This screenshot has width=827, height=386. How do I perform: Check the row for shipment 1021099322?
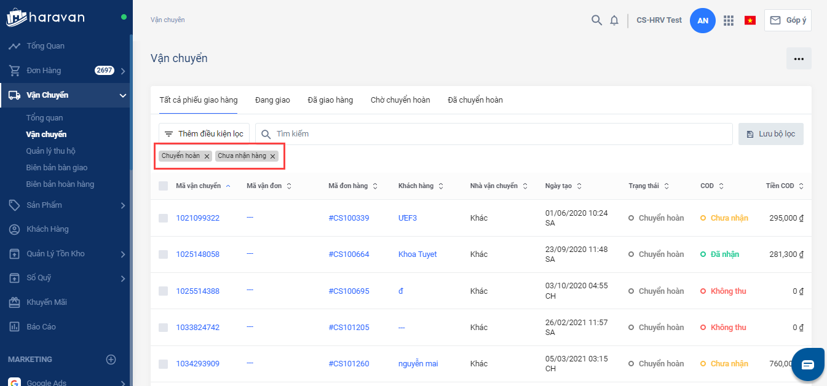tap(163, 218)
